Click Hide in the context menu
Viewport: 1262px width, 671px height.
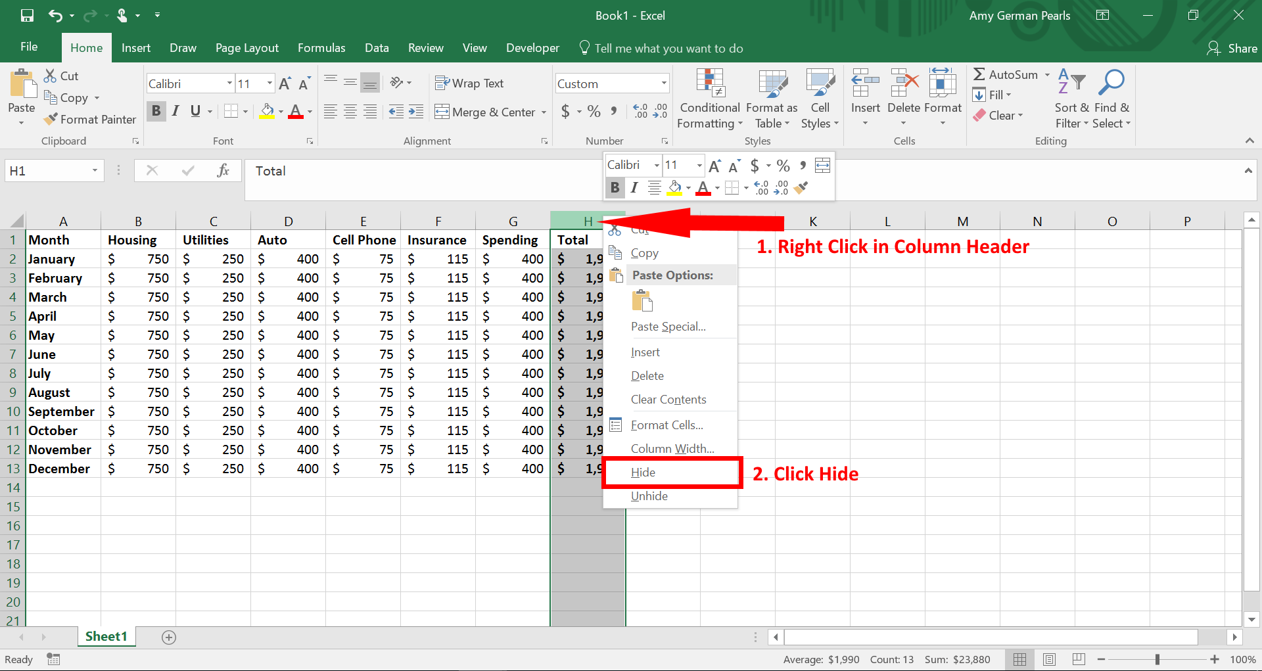pyautogui.click(x=642, y=472)
